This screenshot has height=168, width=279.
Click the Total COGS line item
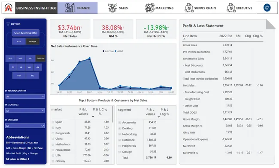(x=190, y=112)
